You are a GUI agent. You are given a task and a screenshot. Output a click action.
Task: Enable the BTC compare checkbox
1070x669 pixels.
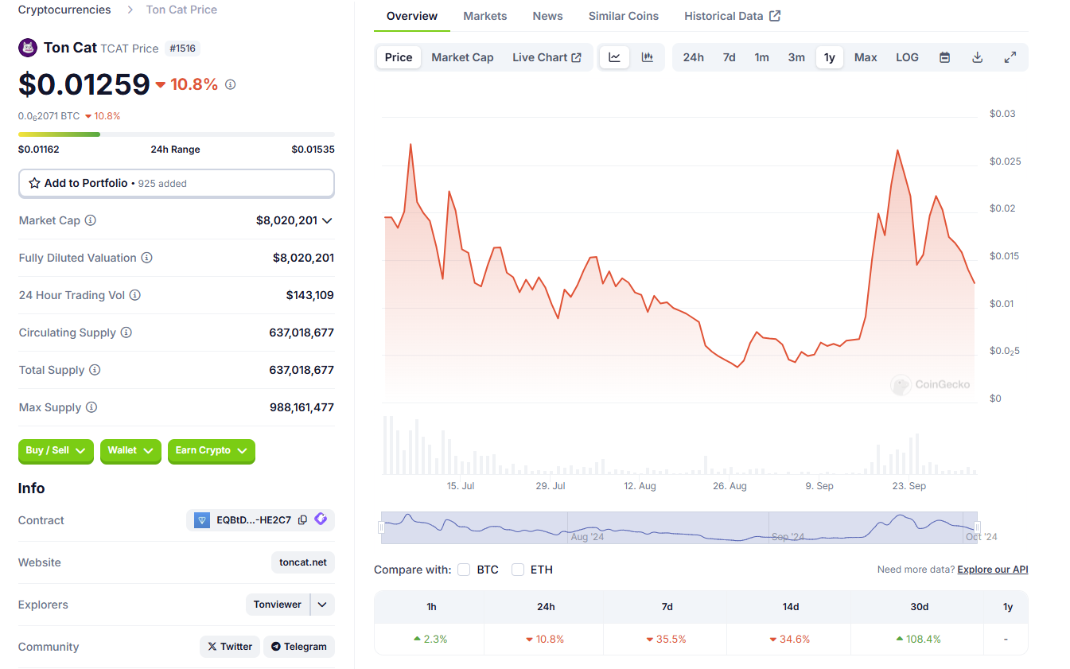pos(464,570)
